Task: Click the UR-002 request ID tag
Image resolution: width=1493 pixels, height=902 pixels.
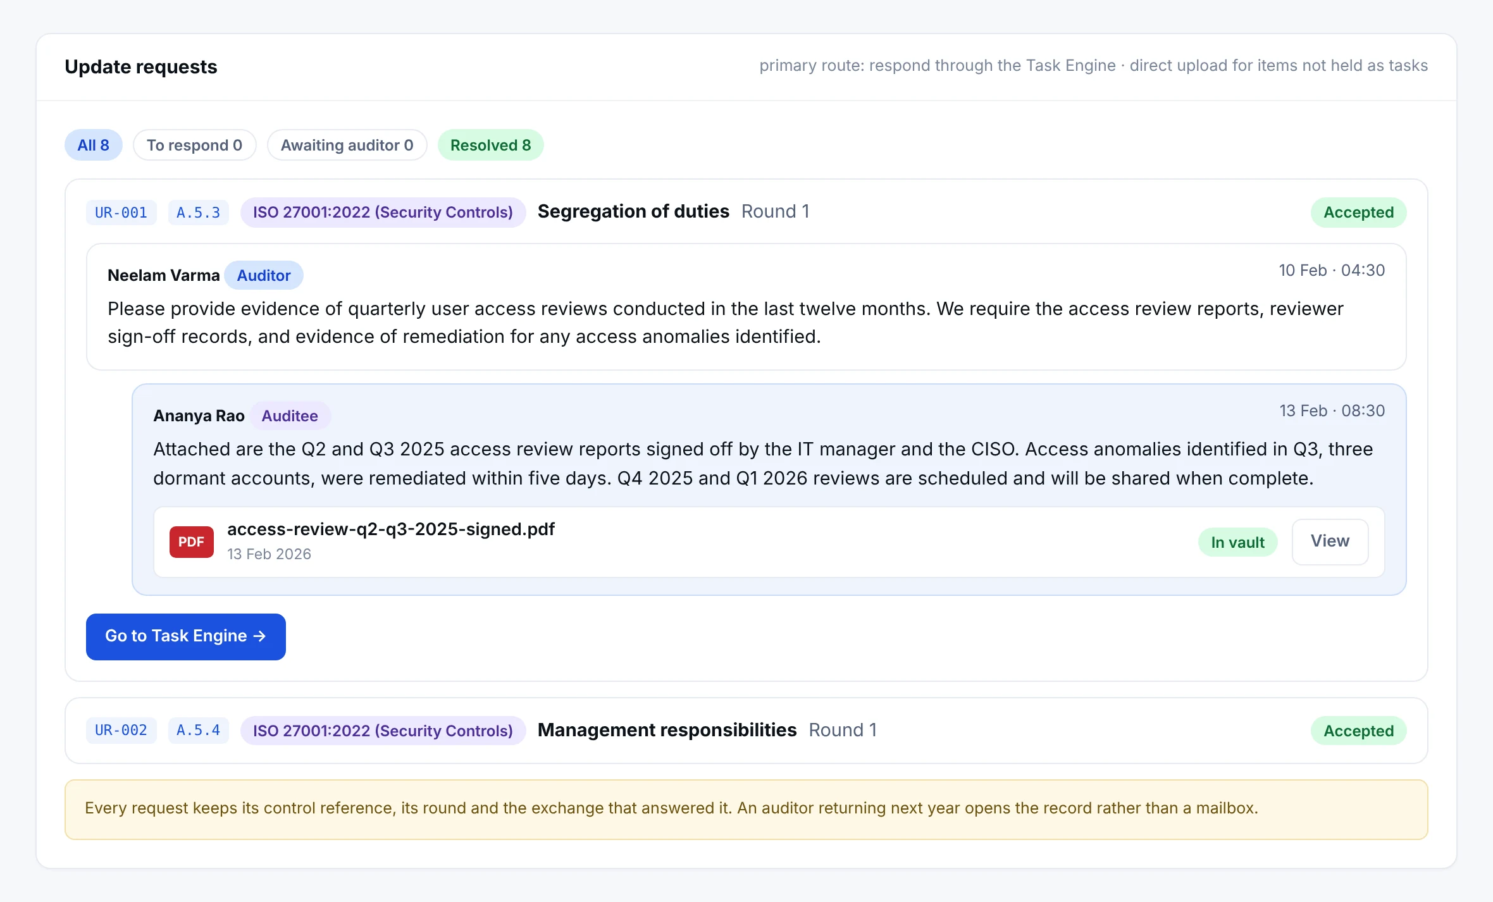Action: [x=121, y=731]
